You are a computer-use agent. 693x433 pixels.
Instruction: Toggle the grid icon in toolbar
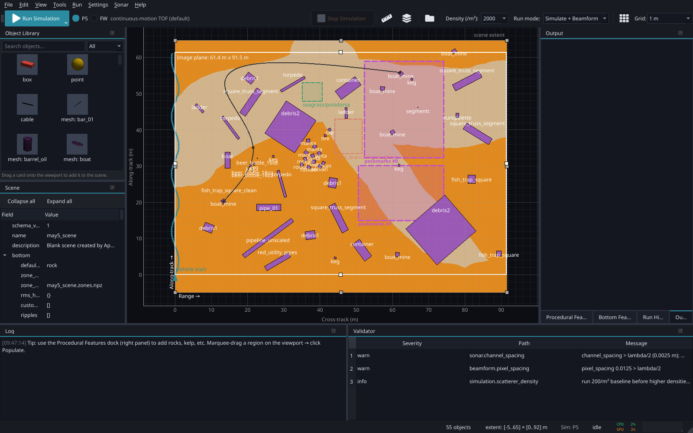pos(624,18)
